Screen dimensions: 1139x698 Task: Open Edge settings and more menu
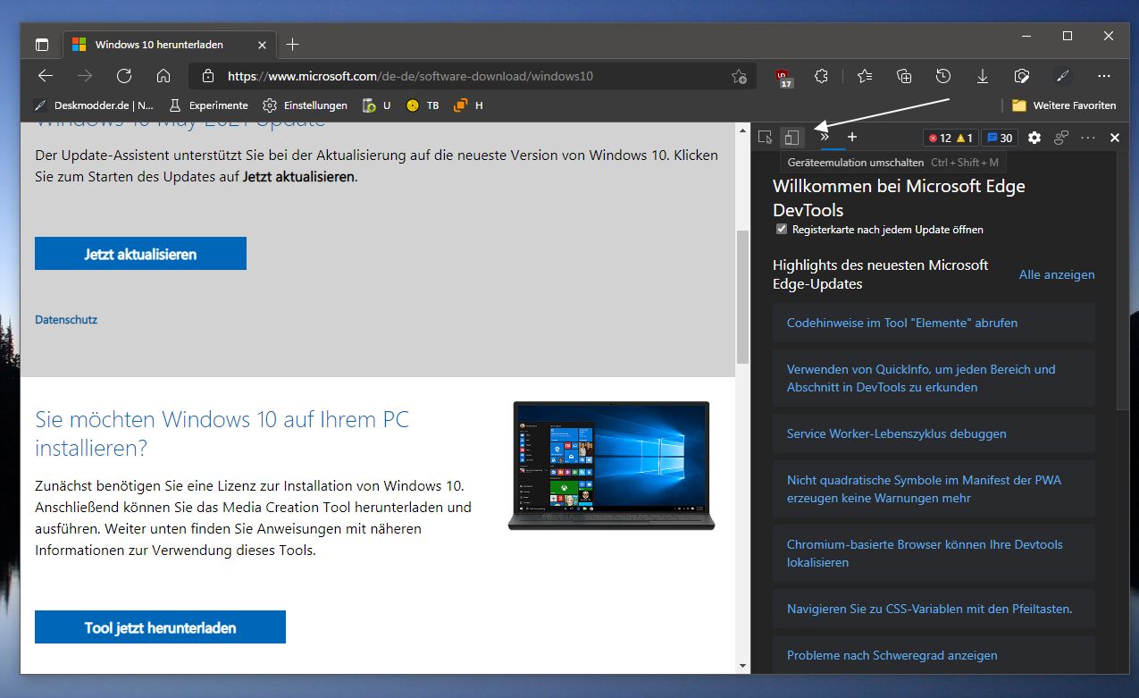(x=1104, y=76)
